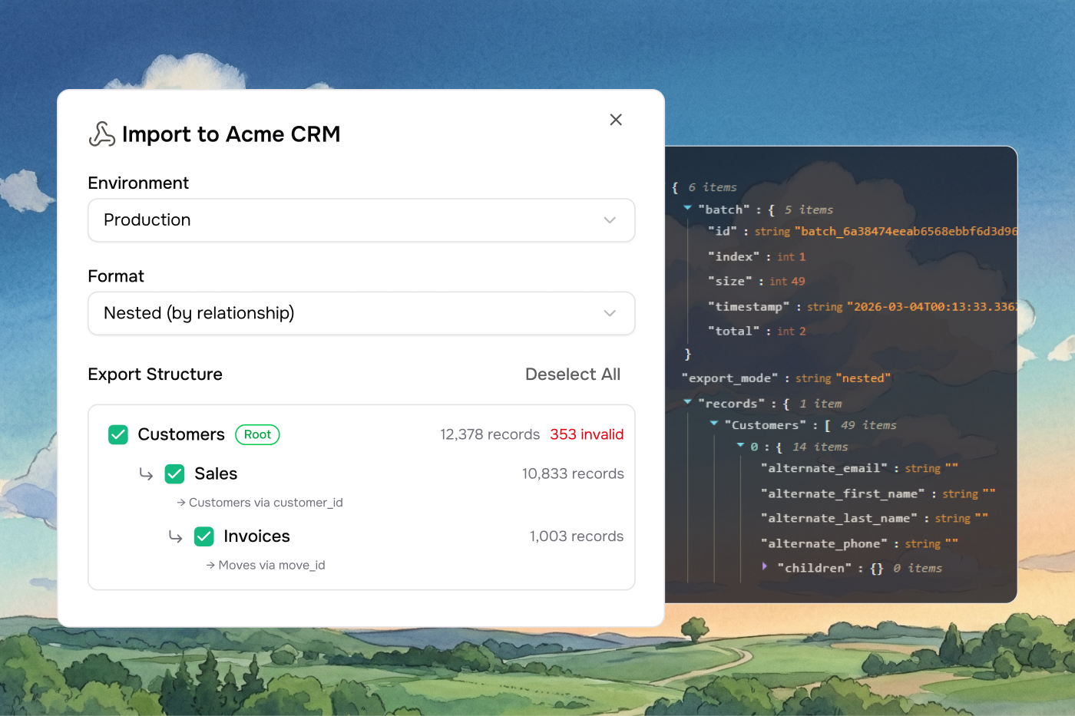Viewport: 1075px width, 716px height.
Task: Disable the Invoices export checkbox
Action: coord(204,536)
